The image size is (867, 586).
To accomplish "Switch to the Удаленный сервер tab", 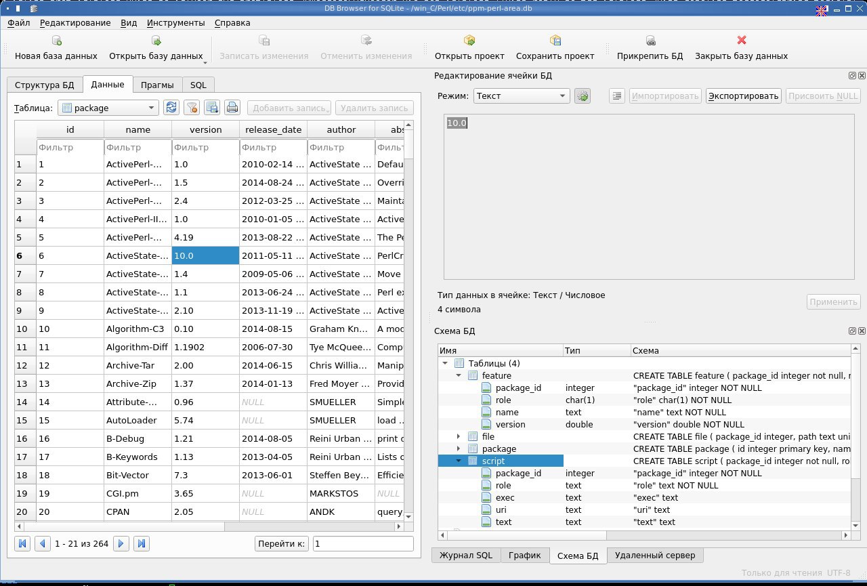I will point(655,556).
